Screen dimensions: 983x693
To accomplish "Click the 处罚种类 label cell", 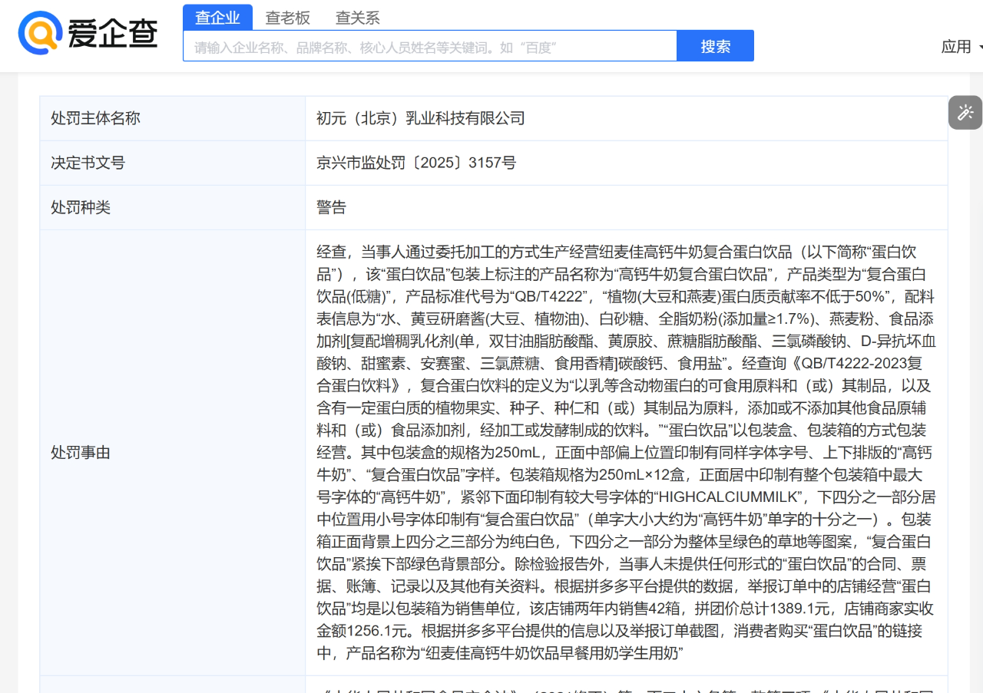I will coord(173,207).
